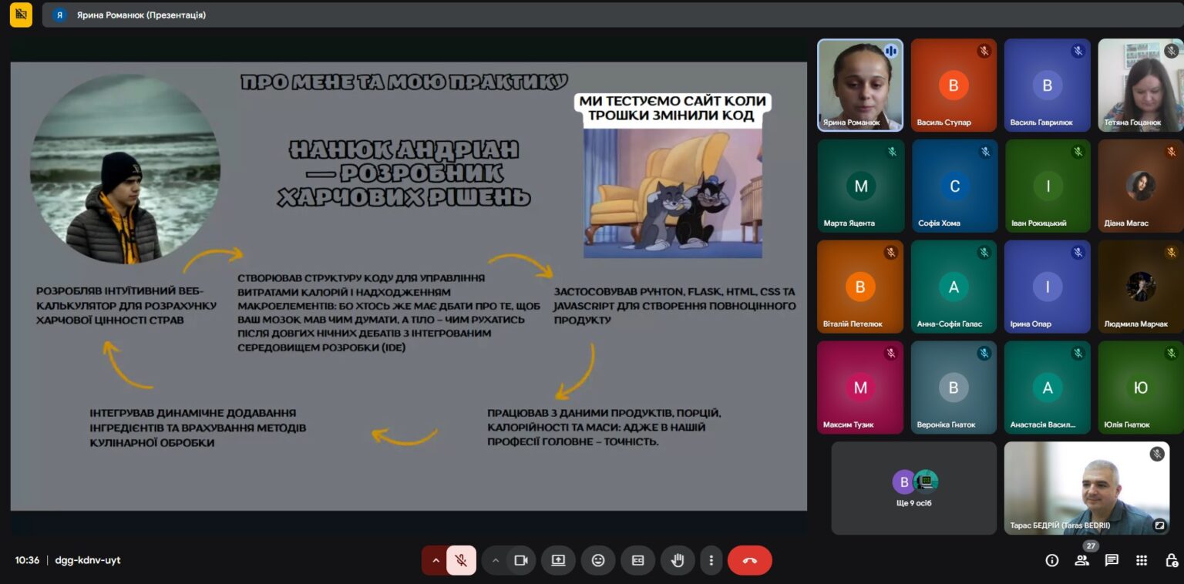This screenshot has width=1184, height=584.
Task: Open the three-dot more options menu
Action: [x=711, y=560]
